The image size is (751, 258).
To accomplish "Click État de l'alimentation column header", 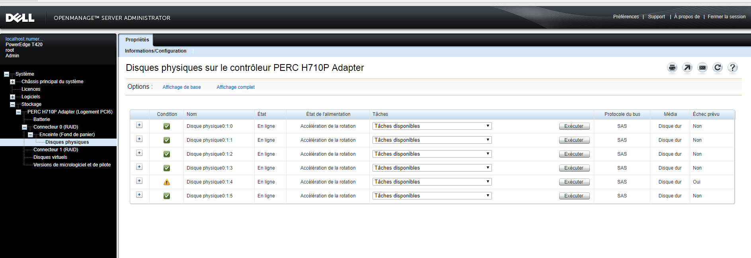I will point(328,114).
